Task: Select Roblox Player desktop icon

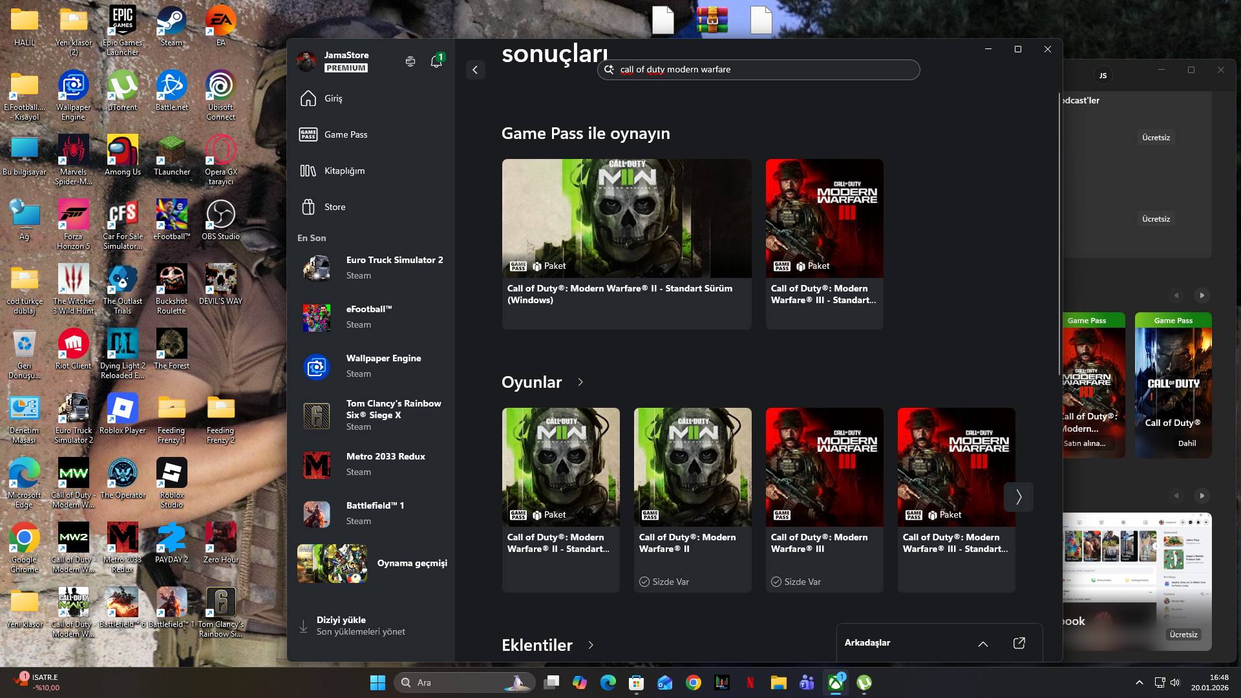Action: coord(122,414)
